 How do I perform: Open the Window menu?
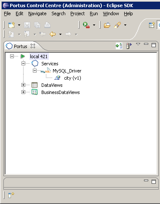click(111, 13)
